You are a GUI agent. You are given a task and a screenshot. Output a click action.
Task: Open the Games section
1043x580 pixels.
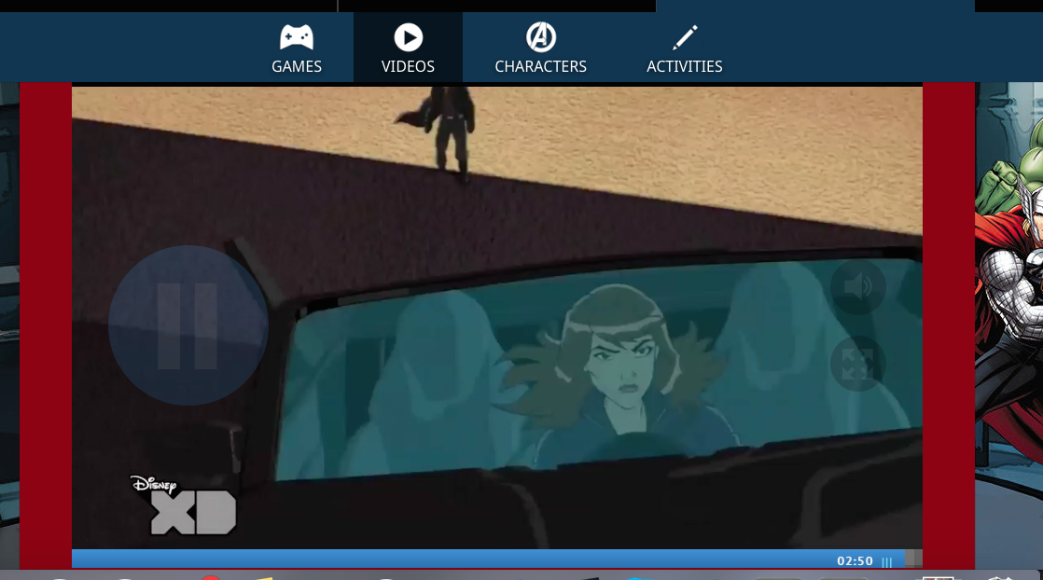[296, 48]
